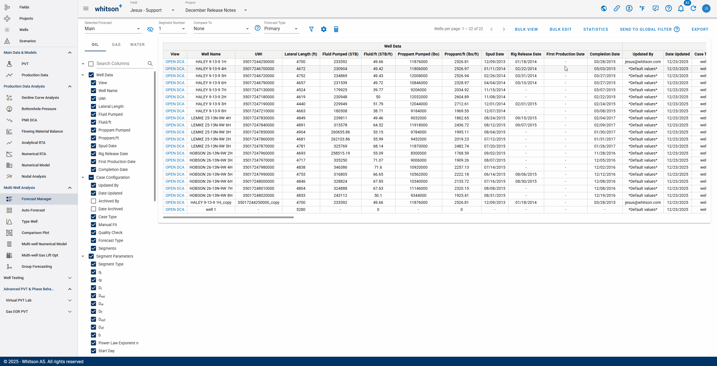Uncheck the Lateral Length column checkbox

coord(93,106)
